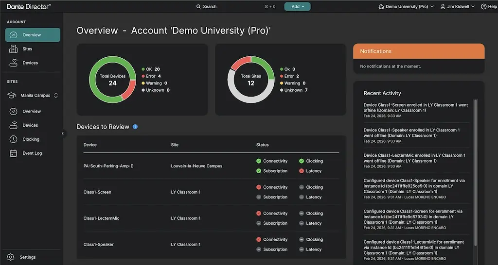
Task: Click the info icon beside Devices to Review
Action: click(135, 127)
